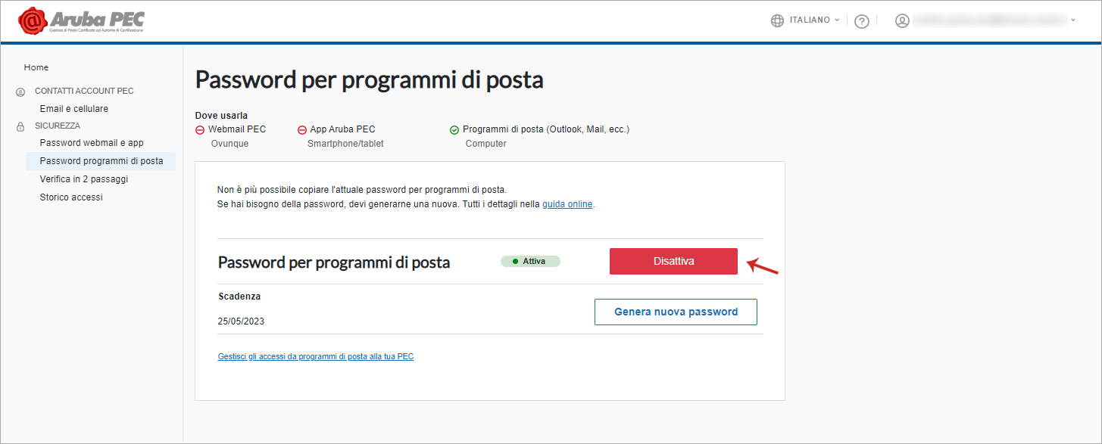The height and width of the screenshot is (444, 1102).
Task: Click the Attiva status badge
Action: pyautogui.click(x=530, y=261)
